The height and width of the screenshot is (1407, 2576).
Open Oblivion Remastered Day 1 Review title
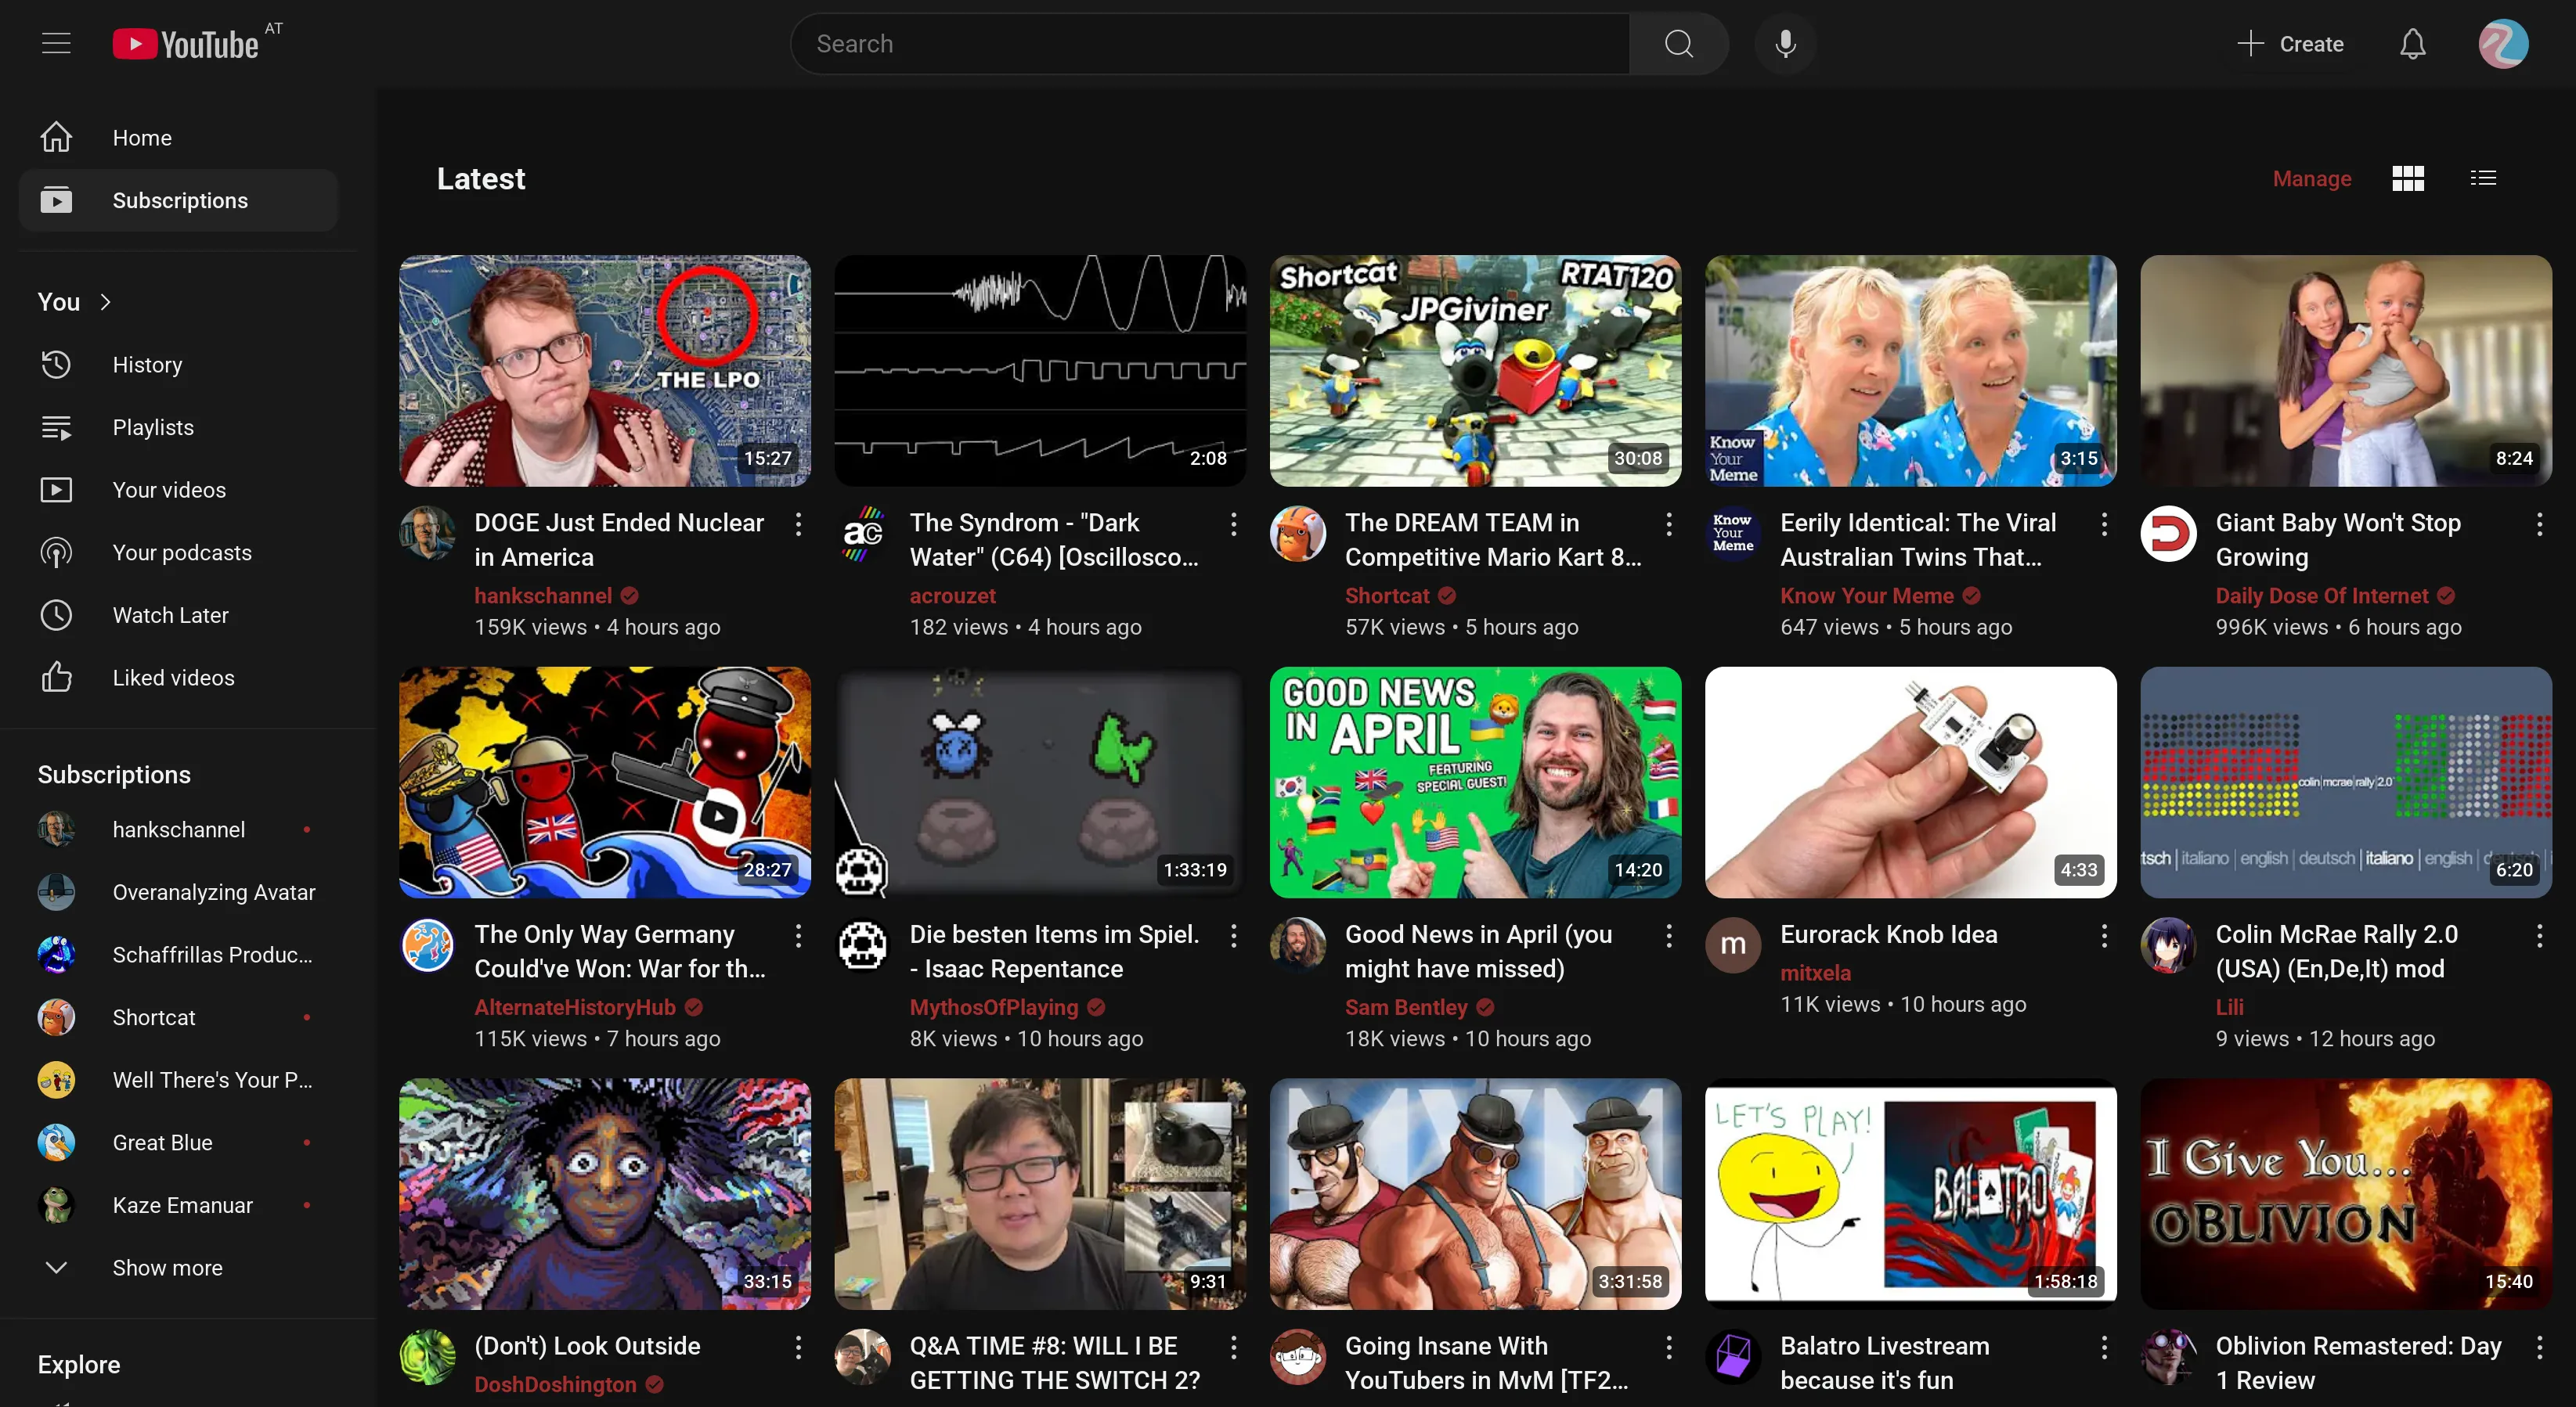[2358, 1363]
